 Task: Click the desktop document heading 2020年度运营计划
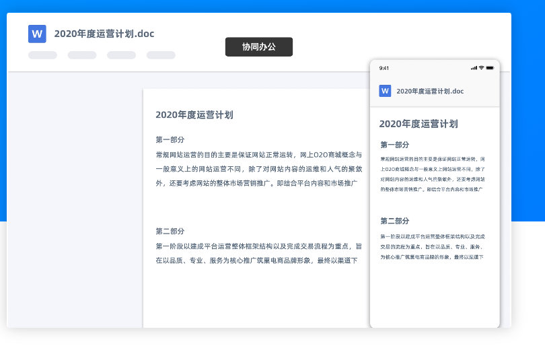[x=194, y=115]
